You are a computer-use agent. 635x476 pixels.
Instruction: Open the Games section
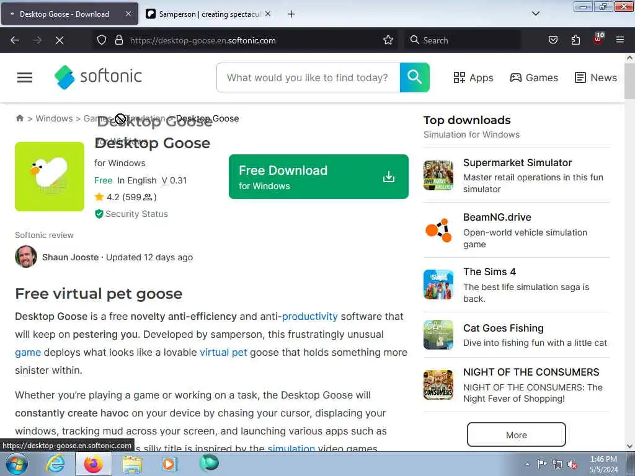534,77
